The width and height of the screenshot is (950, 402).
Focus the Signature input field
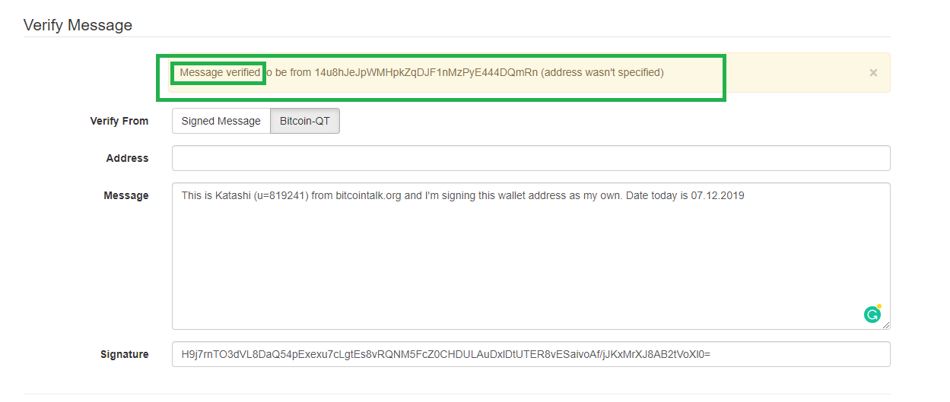pyautogui.click(x=531, y=354)
